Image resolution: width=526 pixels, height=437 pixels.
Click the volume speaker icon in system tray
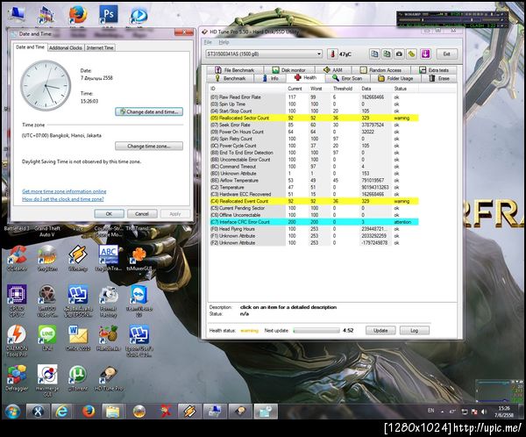(x=483, y=412)
